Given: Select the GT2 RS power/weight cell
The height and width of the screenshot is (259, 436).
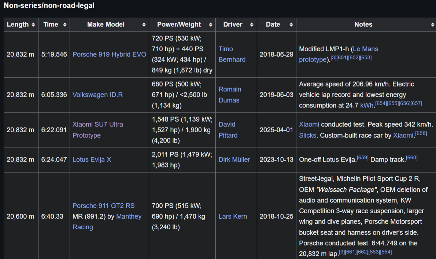Looking at the screenshot, I should [182, 216].
